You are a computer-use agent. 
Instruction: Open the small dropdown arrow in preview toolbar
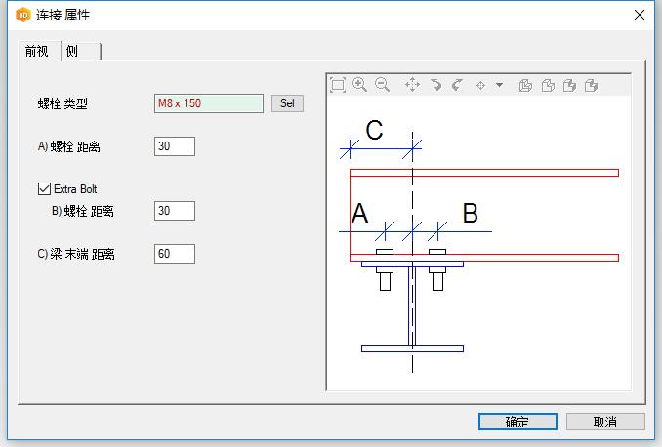point(500,85)
